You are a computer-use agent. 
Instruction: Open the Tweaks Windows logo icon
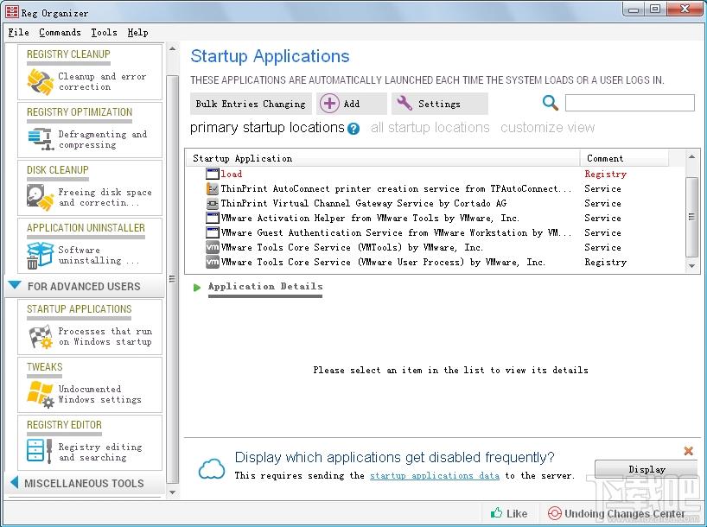point(40,394)
